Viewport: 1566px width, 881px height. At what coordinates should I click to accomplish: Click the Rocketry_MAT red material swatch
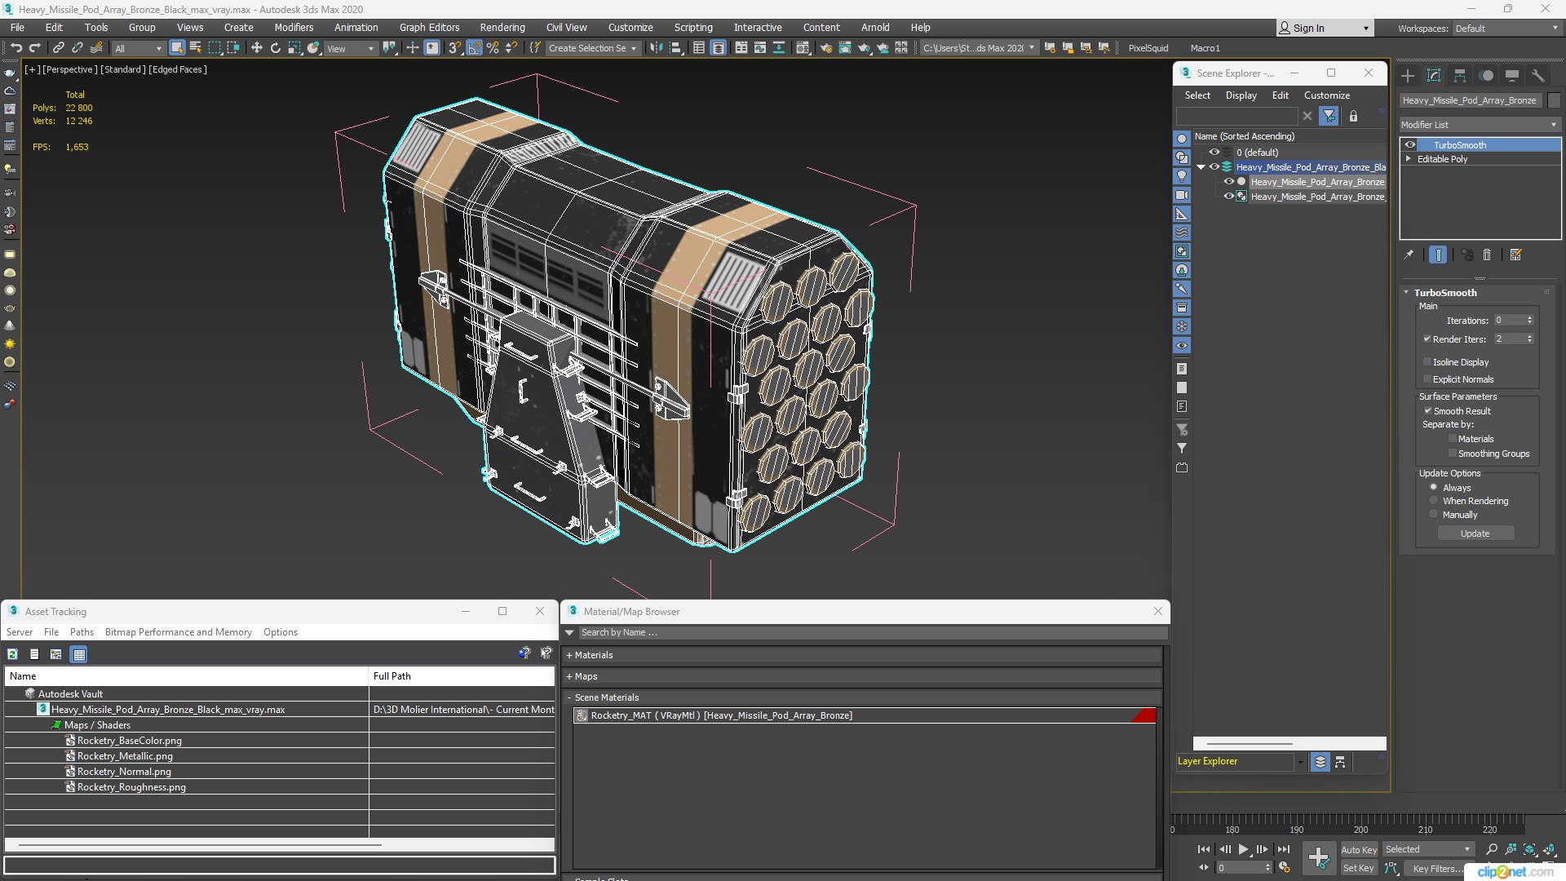[x=1144, y=715]
